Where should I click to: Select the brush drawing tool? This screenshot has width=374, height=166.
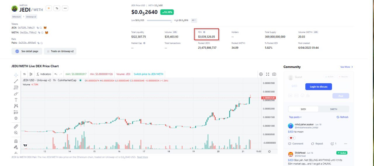tap(16, 93)
